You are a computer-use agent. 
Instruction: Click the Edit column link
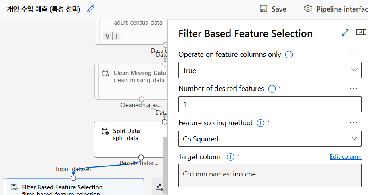click(345, 157)
